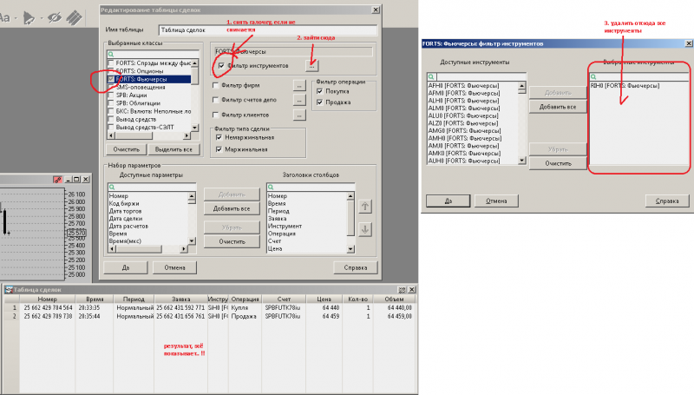Move the column header down with the down-arrow button

(364, 229)
